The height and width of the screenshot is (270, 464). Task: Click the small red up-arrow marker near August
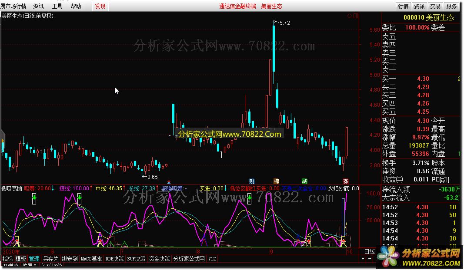[169, 182]
